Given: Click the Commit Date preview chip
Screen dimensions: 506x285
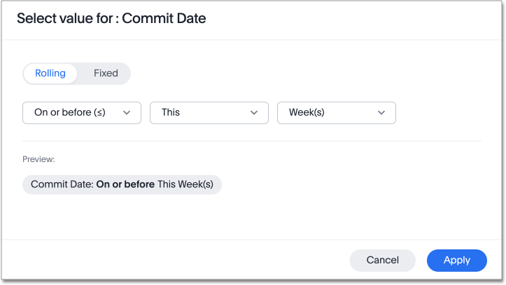Looking at the screenshot, I should click(x=122, y=184).
